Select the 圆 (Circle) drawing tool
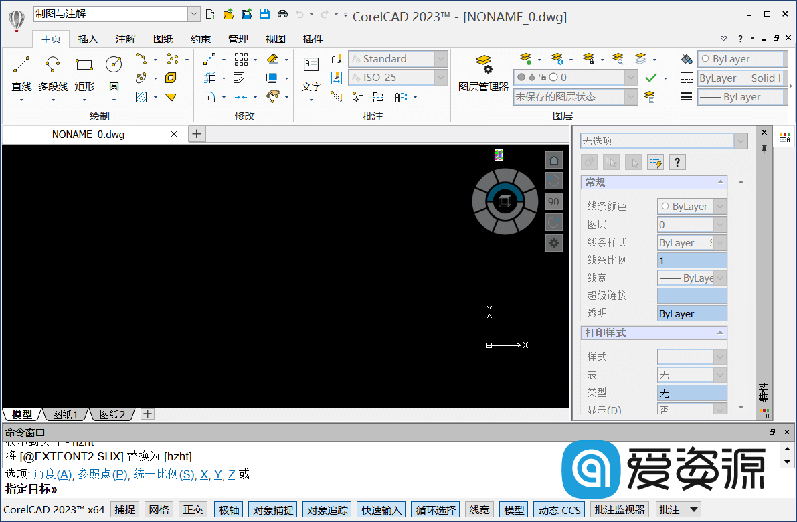797x522 pixels. [113, 74]
